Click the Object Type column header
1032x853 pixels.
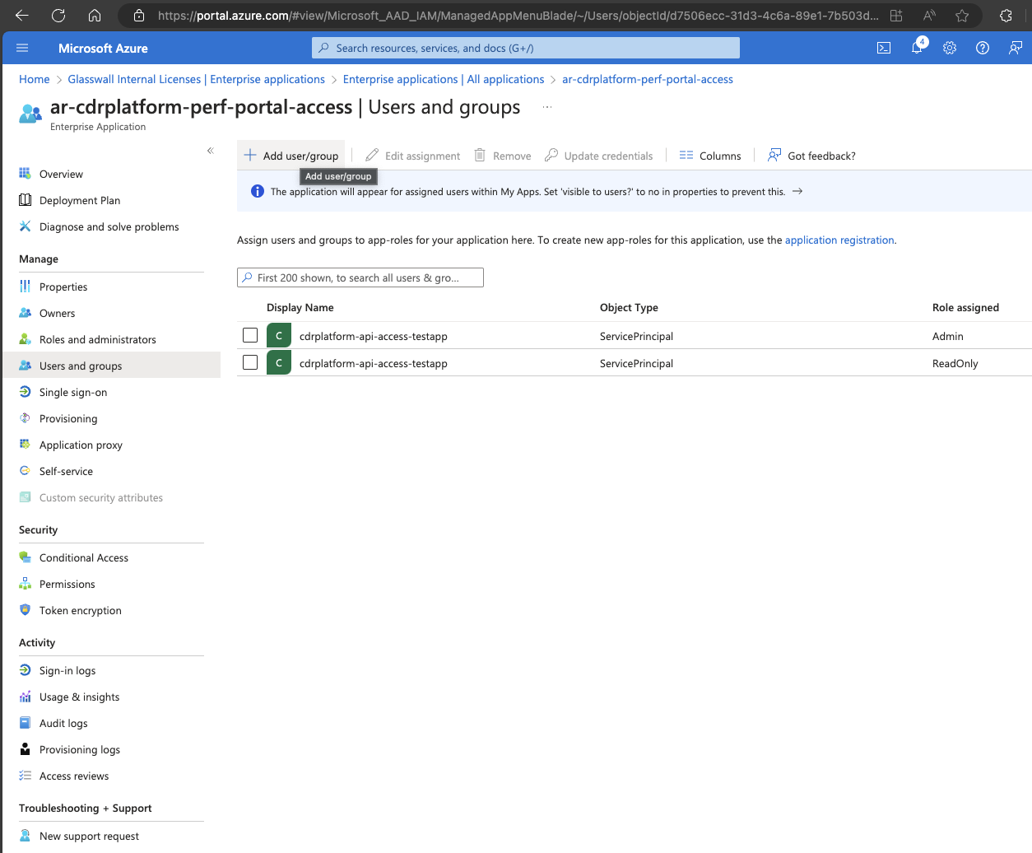(629, 307)
